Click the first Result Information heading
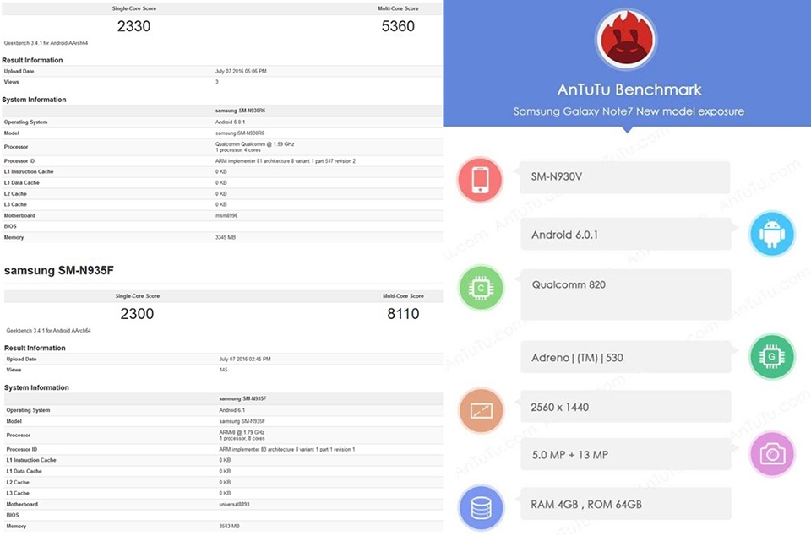Image resolution: width=811 pixels, height=541 pixels. pyautogui.click(x=33, y=60)
